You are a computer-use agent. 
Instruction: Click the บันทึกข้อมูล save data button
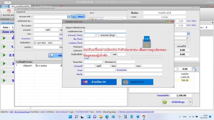(176, 102)
